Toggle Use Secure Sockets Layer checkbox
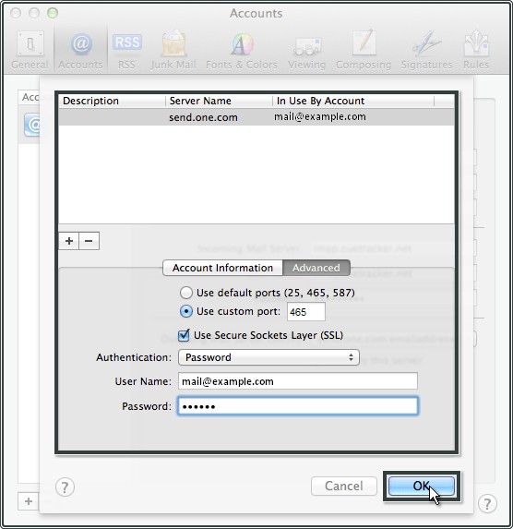The height and width of the screenshot is (529, 513). coord(184,335)
